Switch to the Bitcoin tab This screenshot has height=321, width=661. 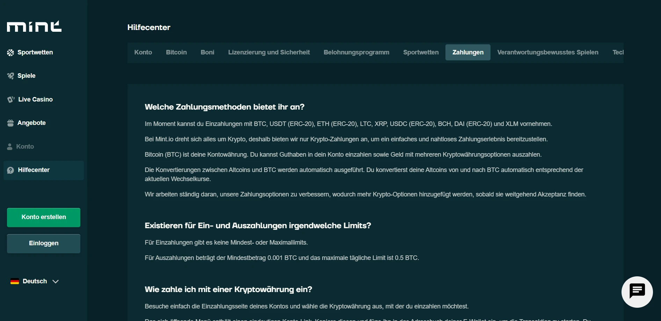pos(176,52)
